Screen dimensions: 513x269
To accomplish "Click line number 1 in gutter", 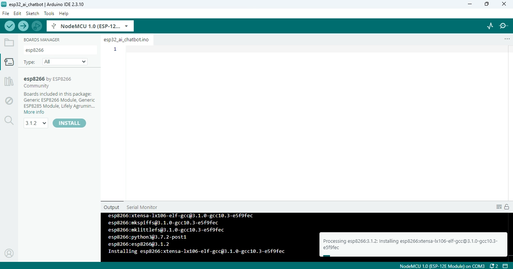I will point(115,49).
